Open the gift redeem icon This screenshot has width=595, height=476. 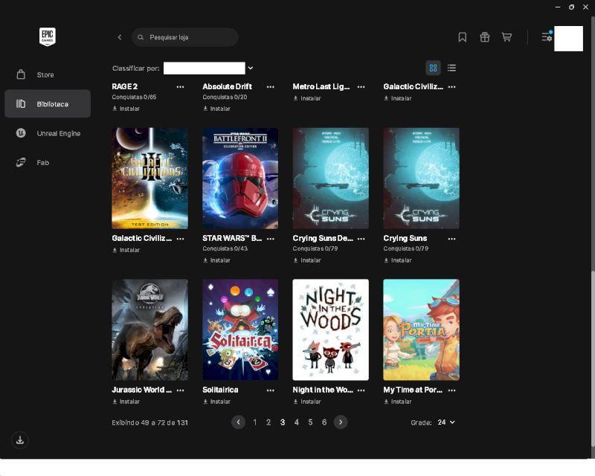[485, 37]
